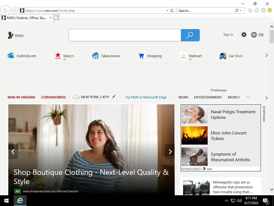The height and width of the screenshot is (206, 274).
Task: Expand the search provider dropdown arrow
Action: [x=241, y=11]
